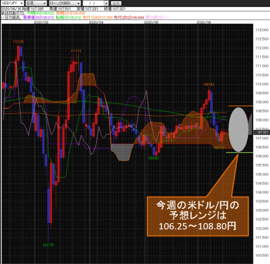Click the 100.500 price axis label
The image size is (270, 264).
pyautogui.click(x=262, y=255)
